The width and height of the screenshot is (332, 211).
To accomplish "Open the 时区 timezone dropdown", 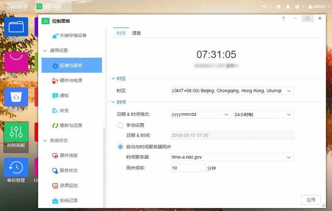I will point(232,91).
